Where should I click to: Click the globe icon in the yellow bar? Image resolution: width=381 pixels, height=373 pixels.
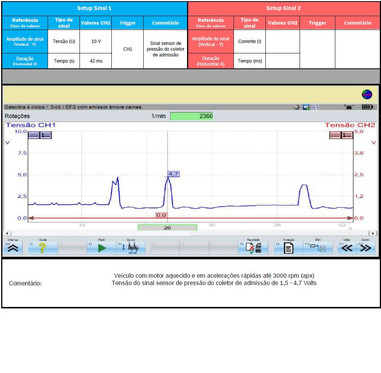point(367,94)
